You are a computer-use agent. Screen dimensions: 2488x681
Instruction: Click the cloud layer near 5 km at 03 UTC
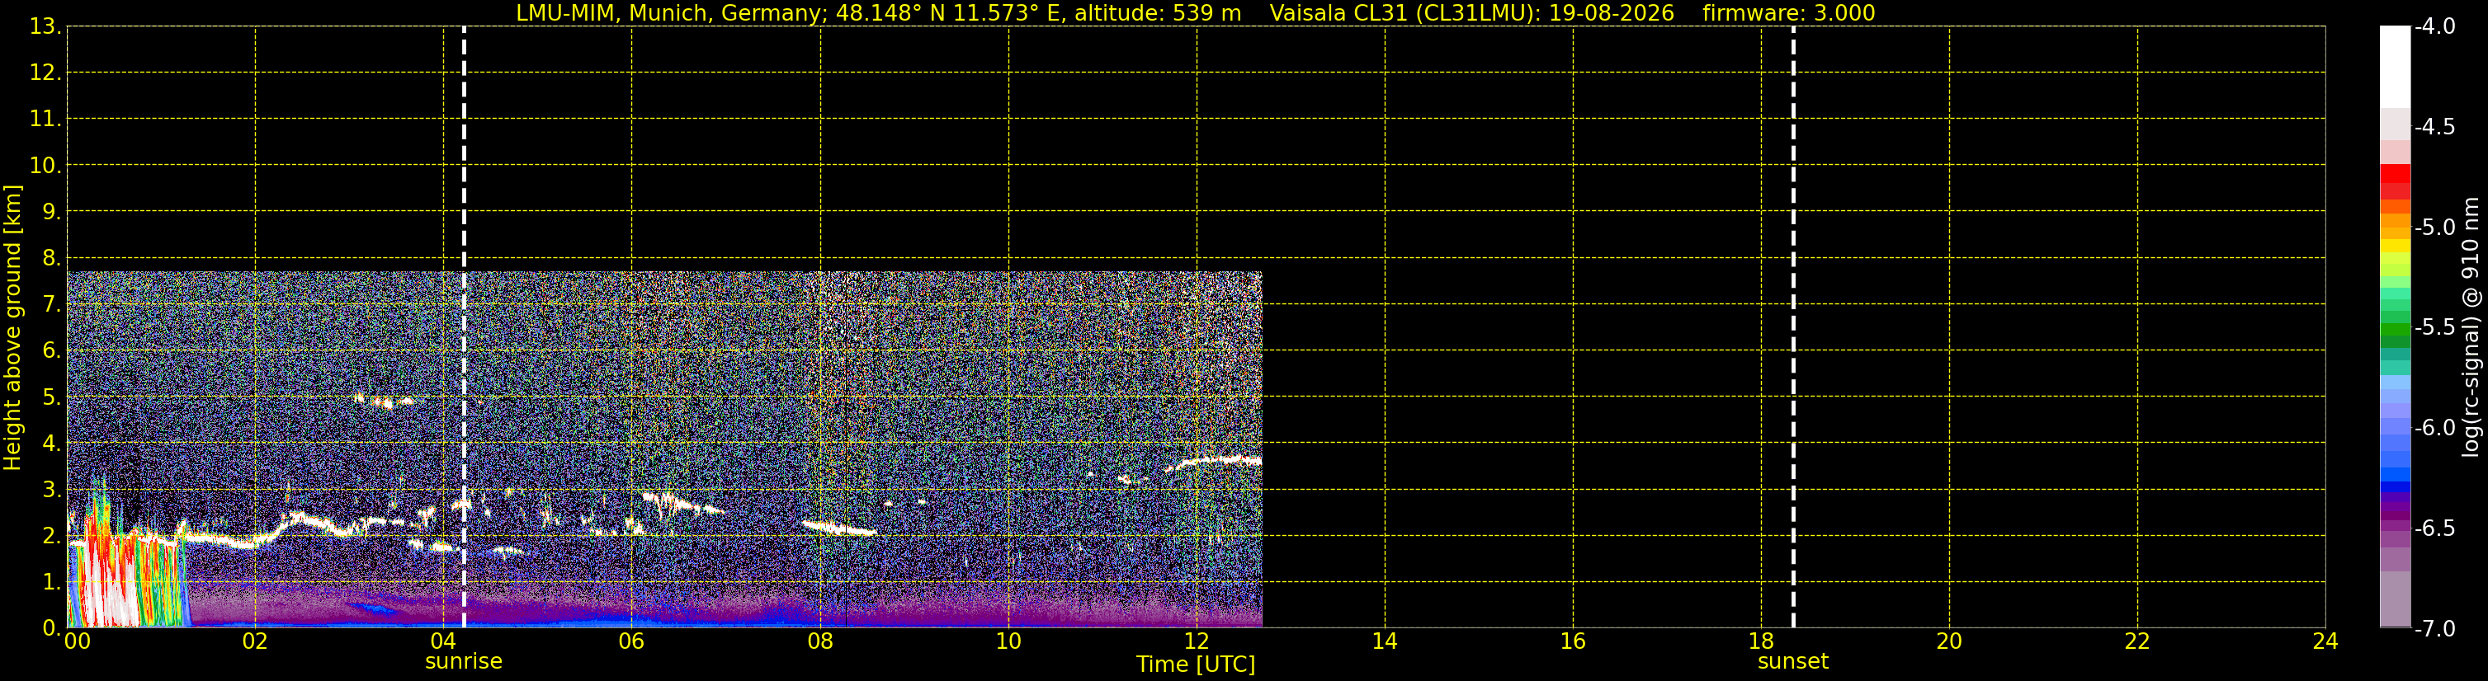coord(385,401)
